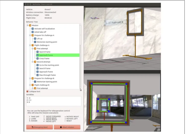Click the Second attempt node icon
This screenshot has width=186, height=134.
pyautogui.click(x=35, y=62)
